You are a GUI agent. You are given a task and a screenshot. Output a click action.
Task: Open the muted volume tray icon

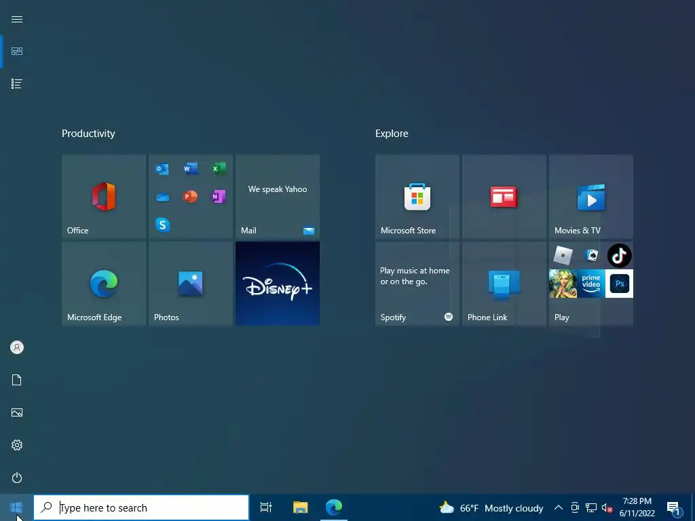pyautogui.click(x=607, y=507)
